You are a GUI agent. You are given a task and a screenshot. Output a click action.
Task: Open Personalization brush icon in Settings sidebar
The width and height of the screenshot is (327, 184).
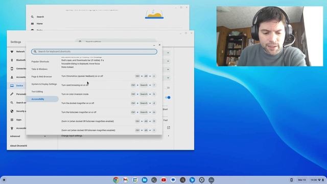click(12, 94)
